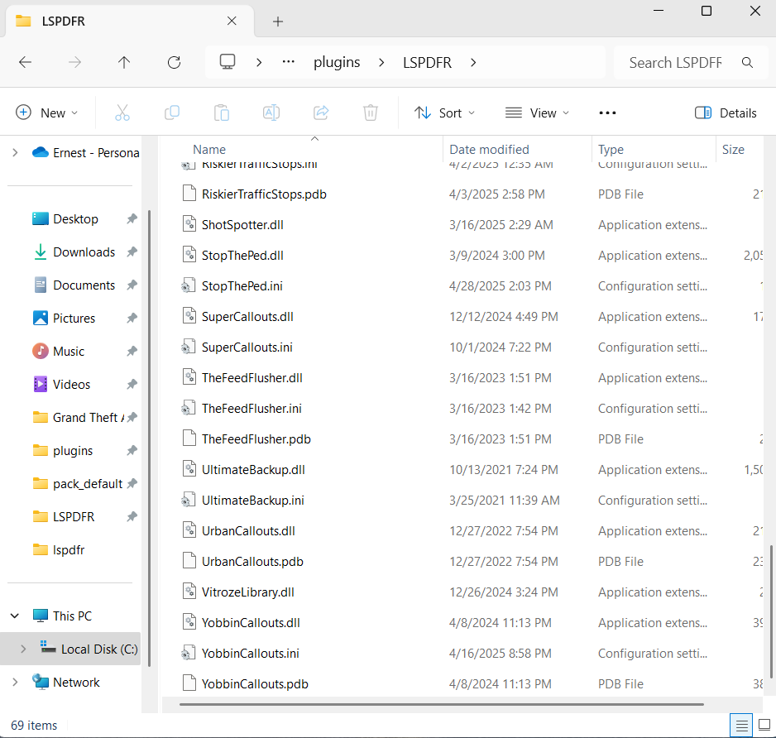Image resolution: width=776 pixels, height=738 pixels.
Task: Open a new File Explorer tab
Action: pyautogui.click(x=278, y=22)
